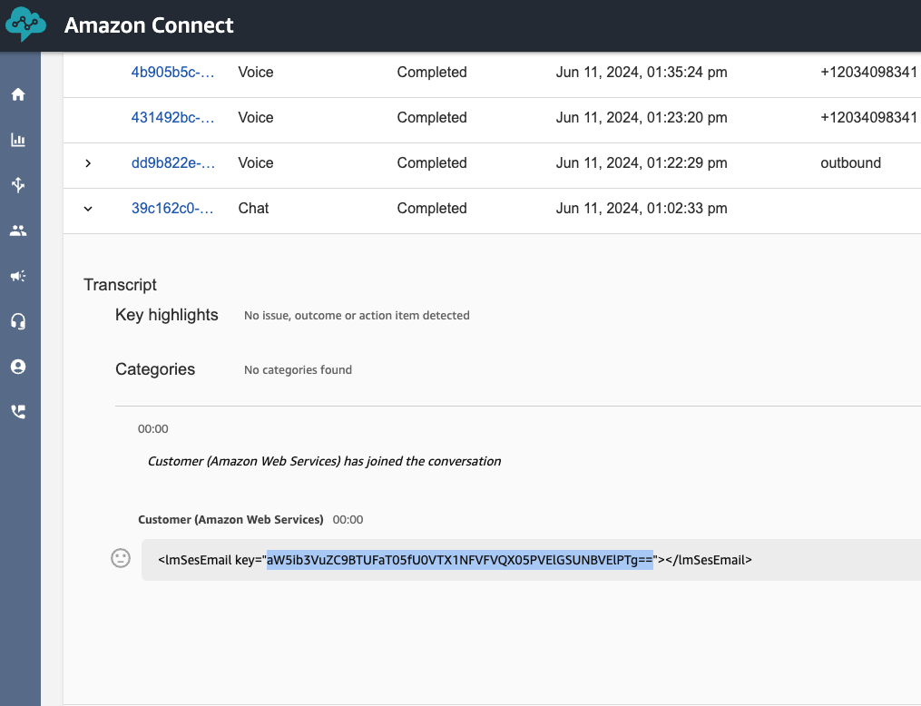Open the Routing sidebar icon
921x706 pixels.
click(x=18, y=185)
